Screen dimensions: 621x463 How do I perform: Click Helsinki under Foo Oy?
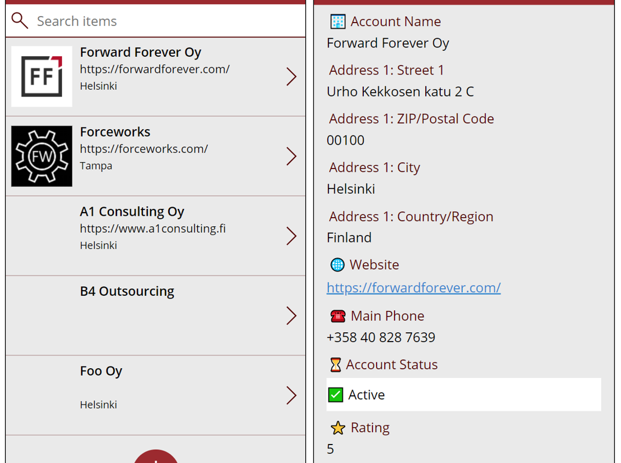(x=98, y=405)
